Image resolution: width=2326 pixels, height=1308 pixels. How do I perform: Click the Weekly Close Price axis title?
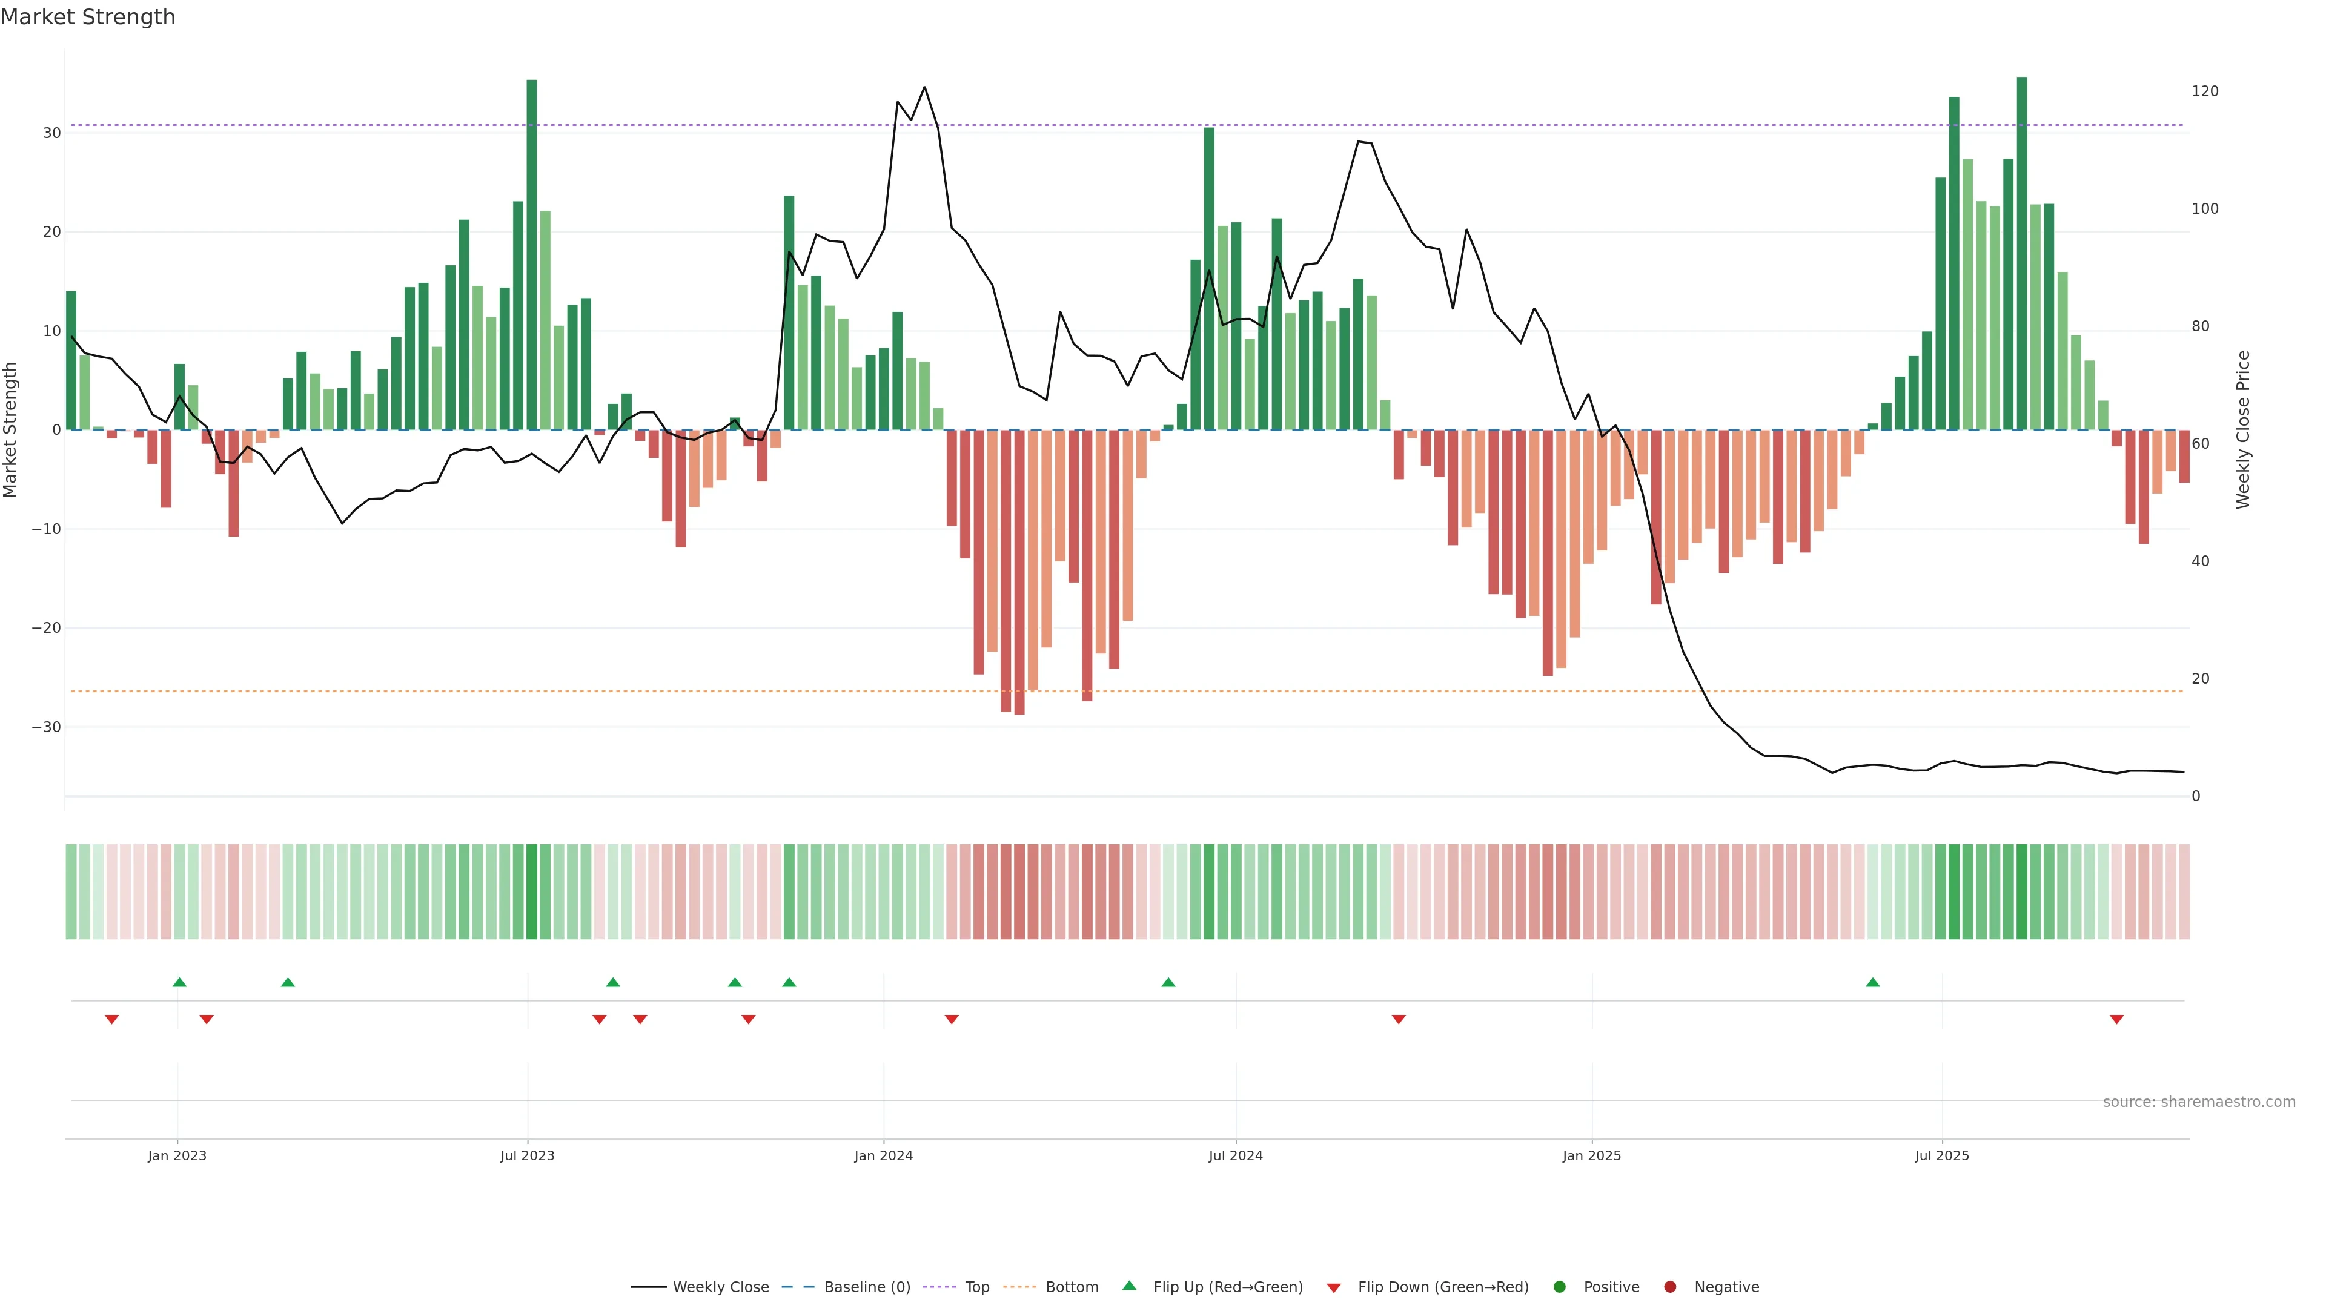pos(2243,430)
